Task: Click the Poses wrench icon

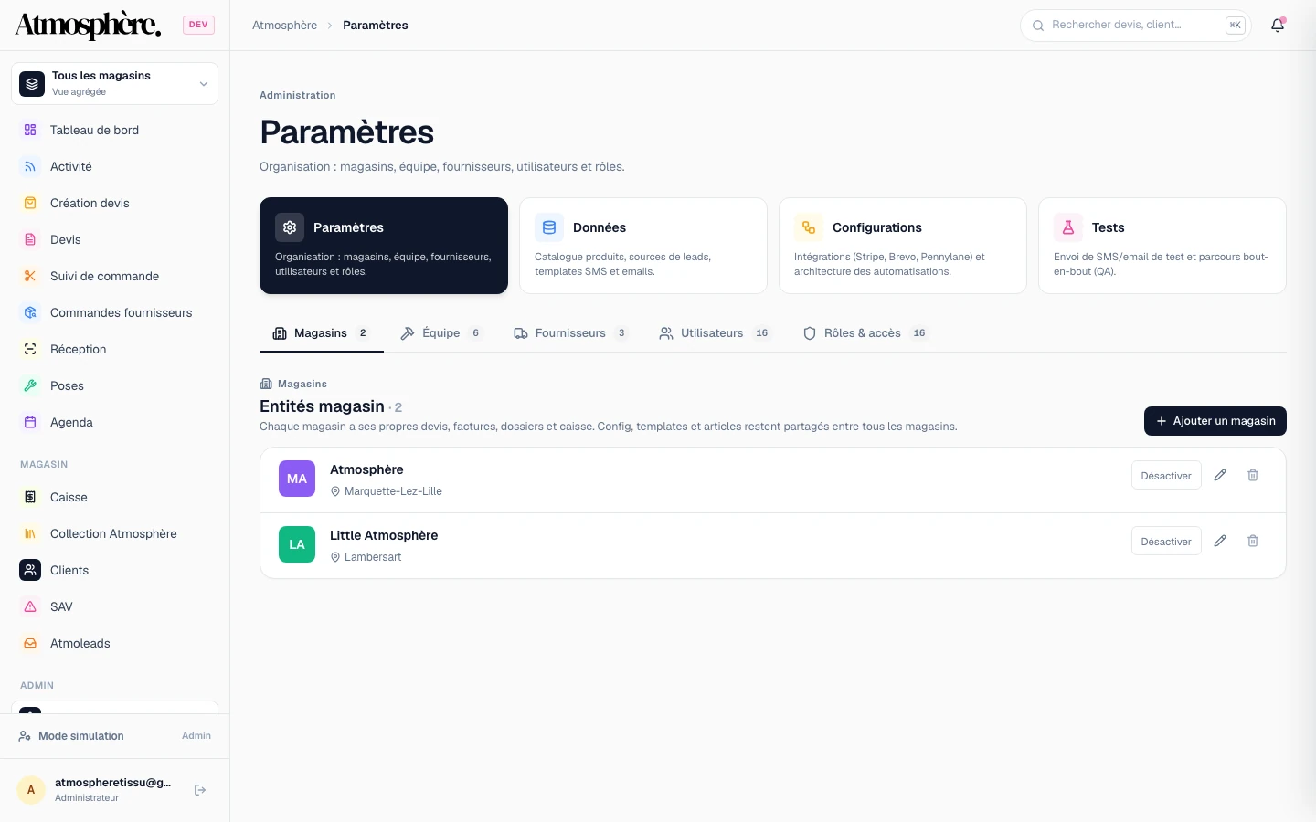Action: [30, 385]
